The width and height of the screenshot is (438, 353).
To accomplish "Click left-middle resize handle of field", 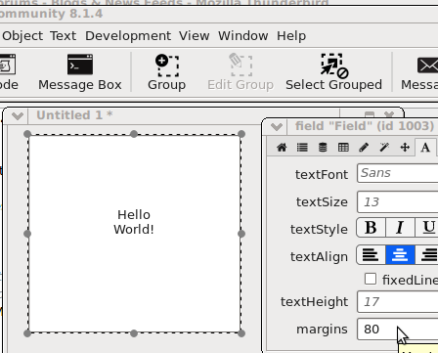I will coord(27,234).
